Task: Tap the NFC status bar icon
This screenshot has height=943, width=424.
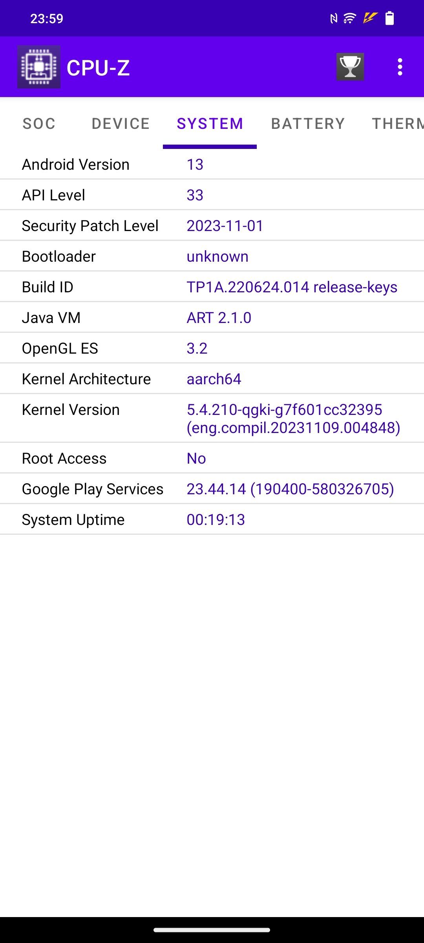Action: [x=334, y=18]
